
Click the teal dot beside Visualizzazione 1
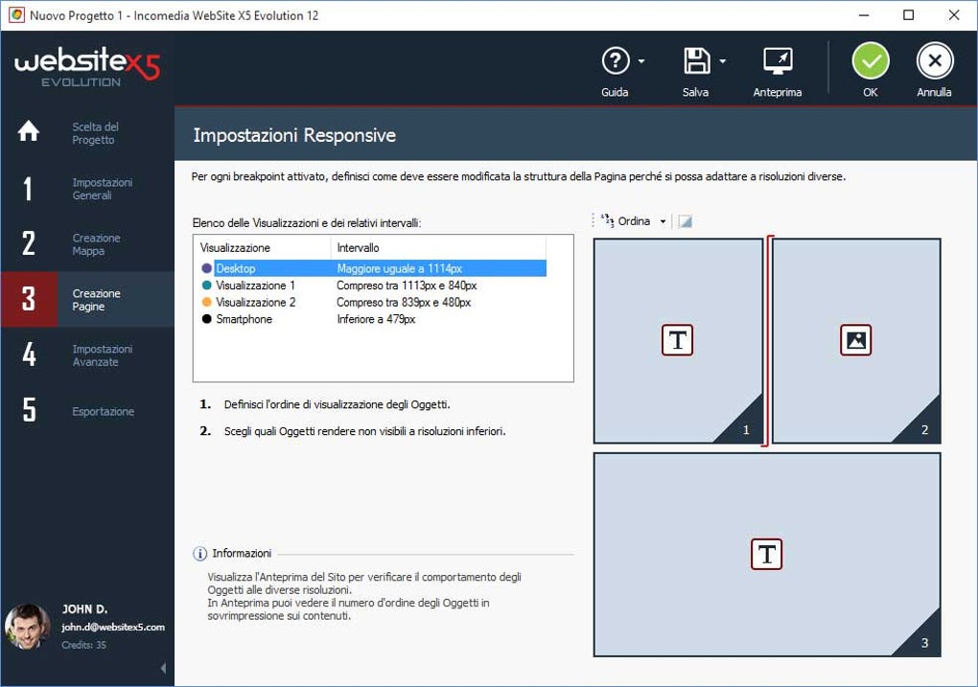pos(206,285)
